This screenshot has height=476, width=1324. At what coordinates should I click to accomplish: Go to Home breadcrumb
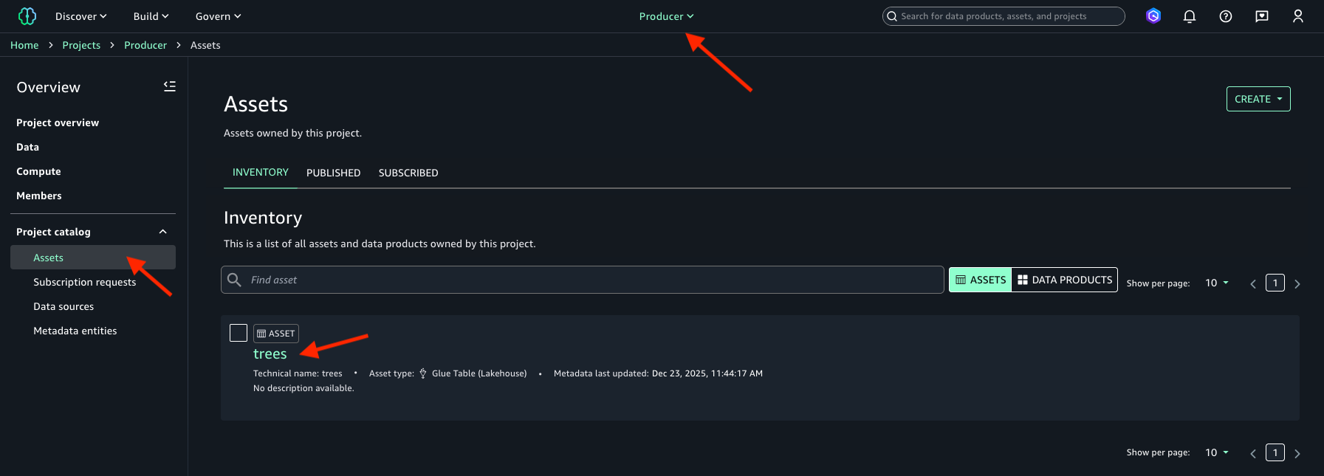24,45
